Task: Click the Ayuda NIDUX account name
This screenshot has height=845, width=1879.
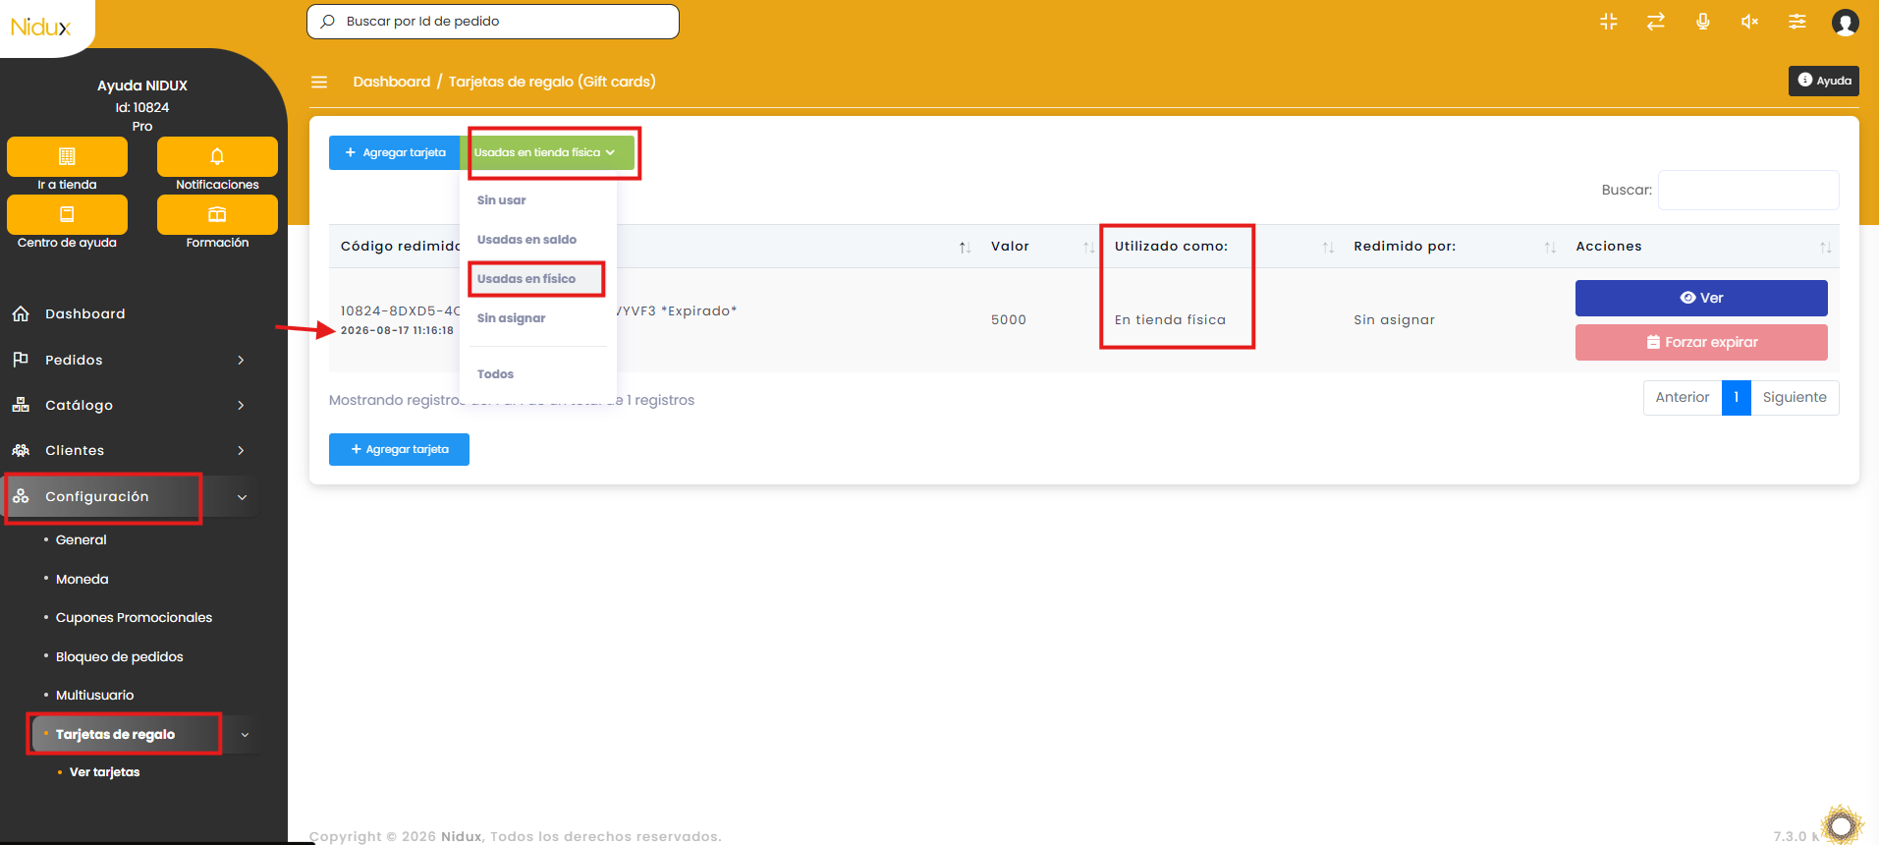Action: (x=142, y=85)
